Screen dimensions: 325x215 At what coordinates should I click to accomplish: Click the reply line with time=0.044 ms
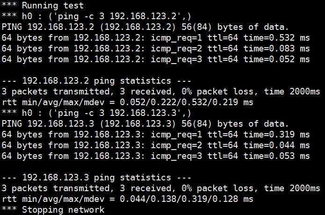pos(156,145)
